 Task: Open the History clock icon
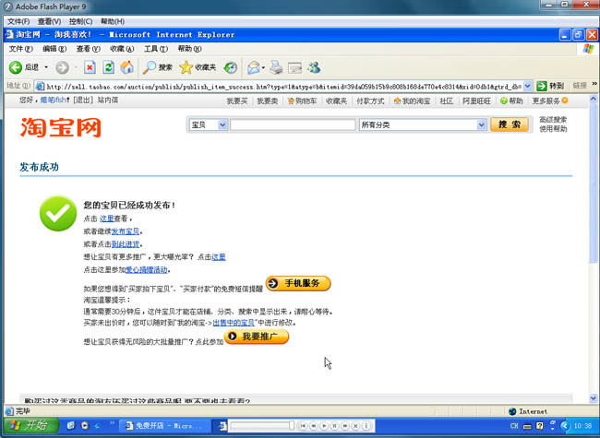tap(231, 67)
